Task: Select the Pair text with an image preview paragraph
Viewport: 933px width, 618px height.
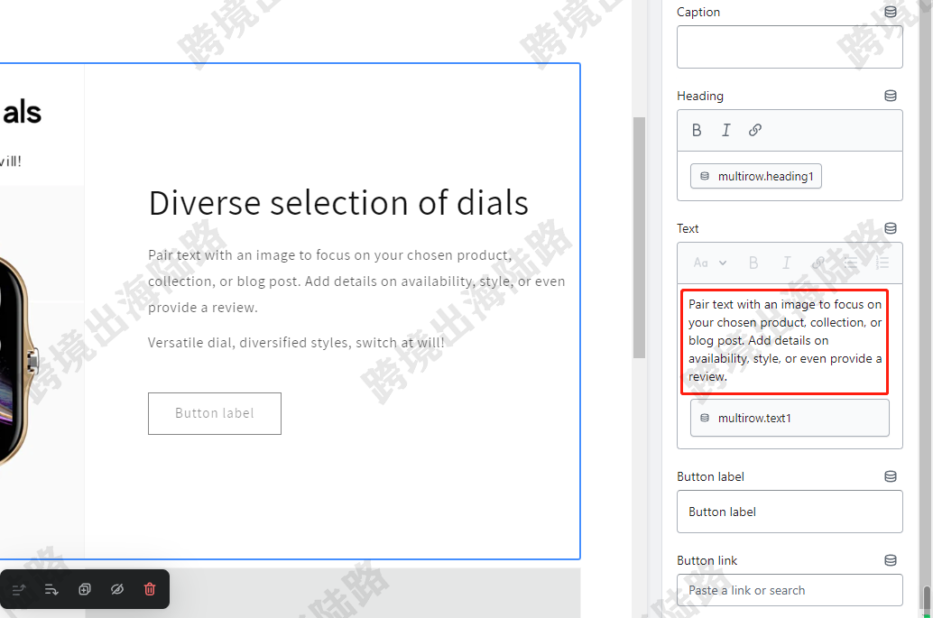Action: [x=356, y=281]
